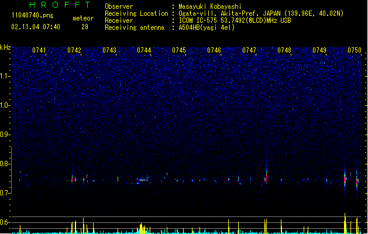Click the 0745 time marker
The image size is (368, 234).
179,50
